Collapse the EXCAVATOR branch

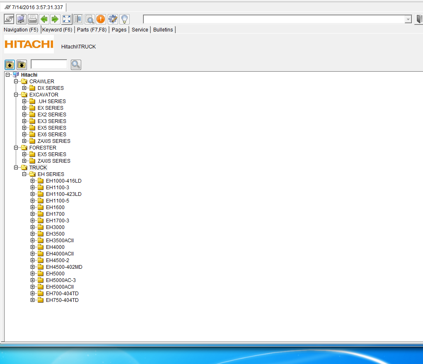tap(16, 95)
